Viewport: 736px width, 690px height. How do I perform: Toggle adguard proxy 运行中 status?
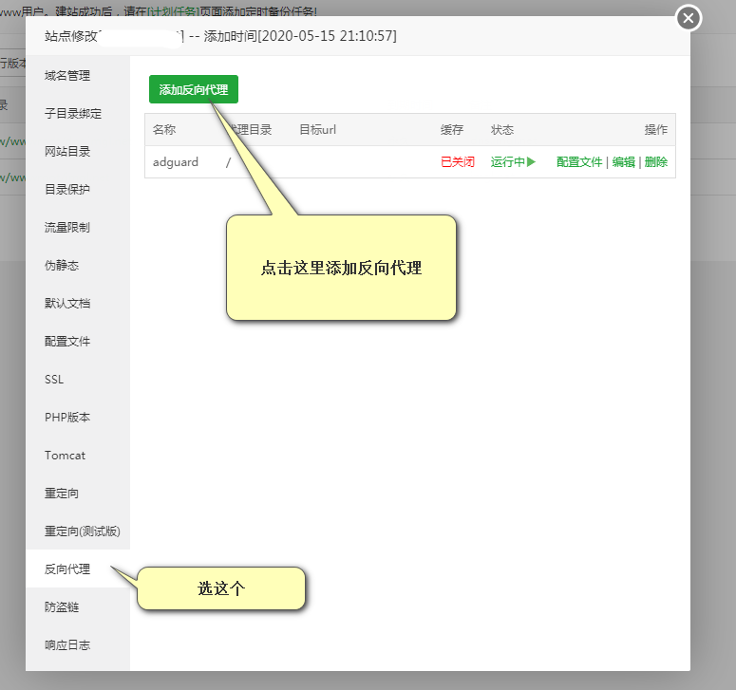(x=513, y=162)
